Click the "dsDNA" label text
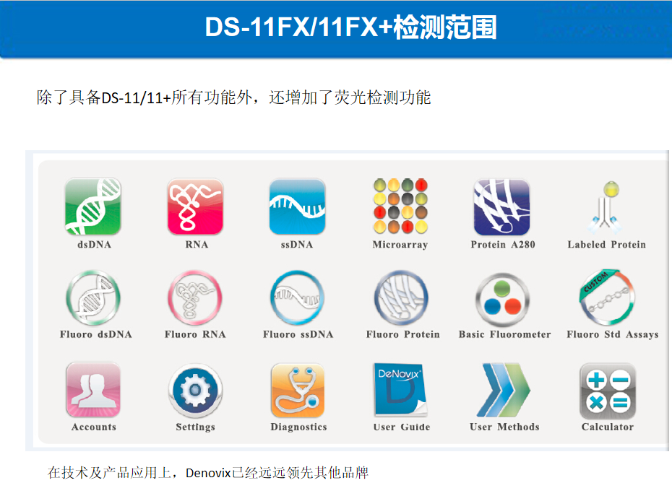This screenshot has width=672, height=483. (x=94, y=245)
